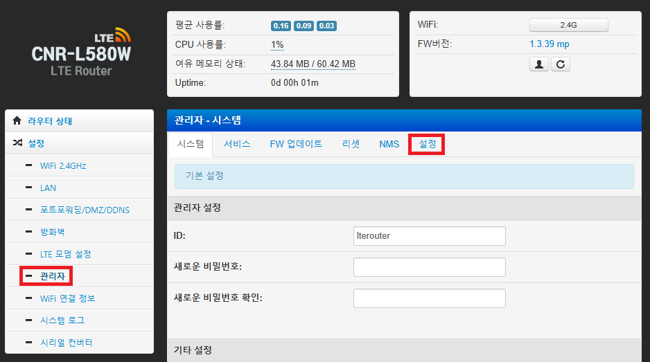This screenshot has width=650, height=362.
Task: Open WiFi 2.4GHz settings
Action: click(x=63, y=165)
